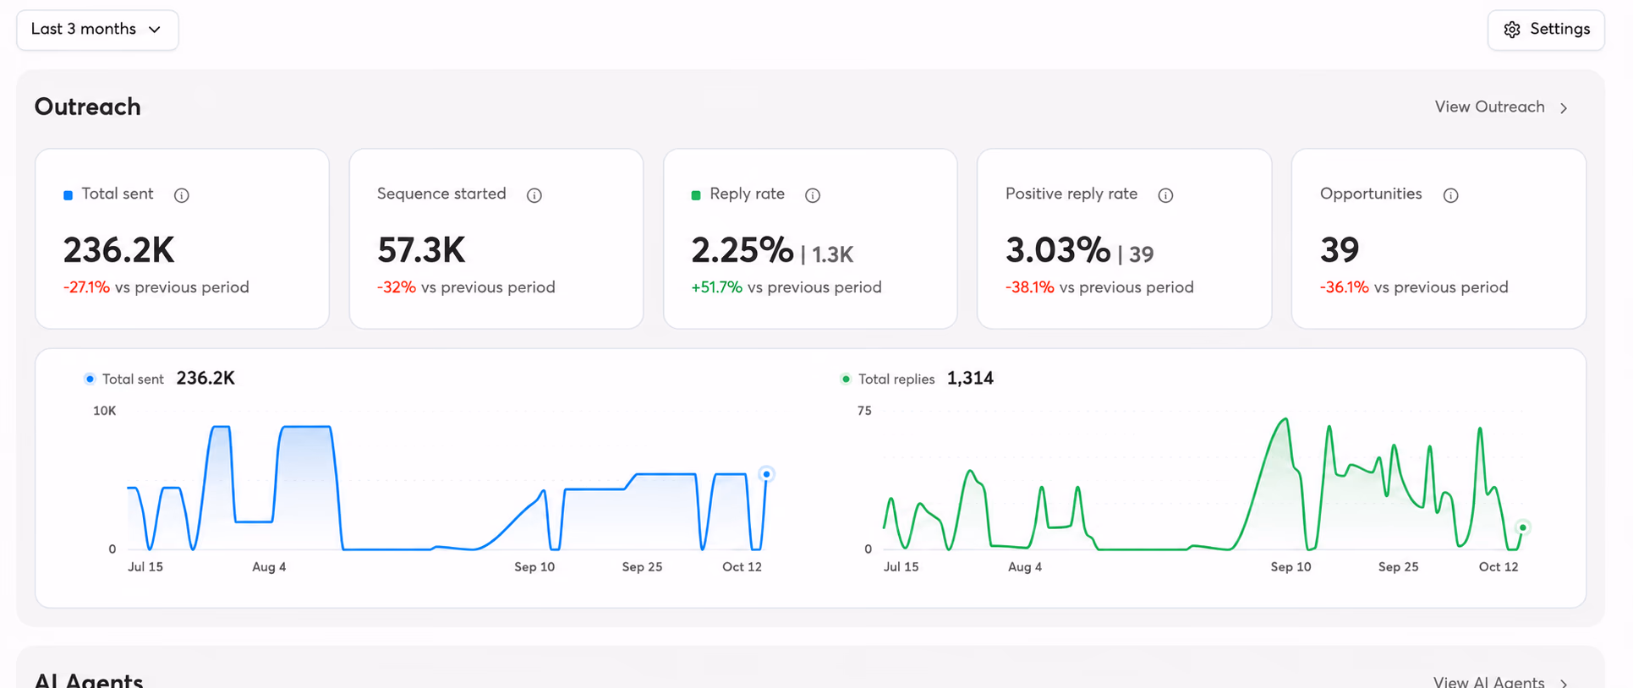Image resolution: width=1633 pixels, height=688 pixels.
Task: Click the blue legend dot for Total sent chart
Action: click(x=90, y=379)
